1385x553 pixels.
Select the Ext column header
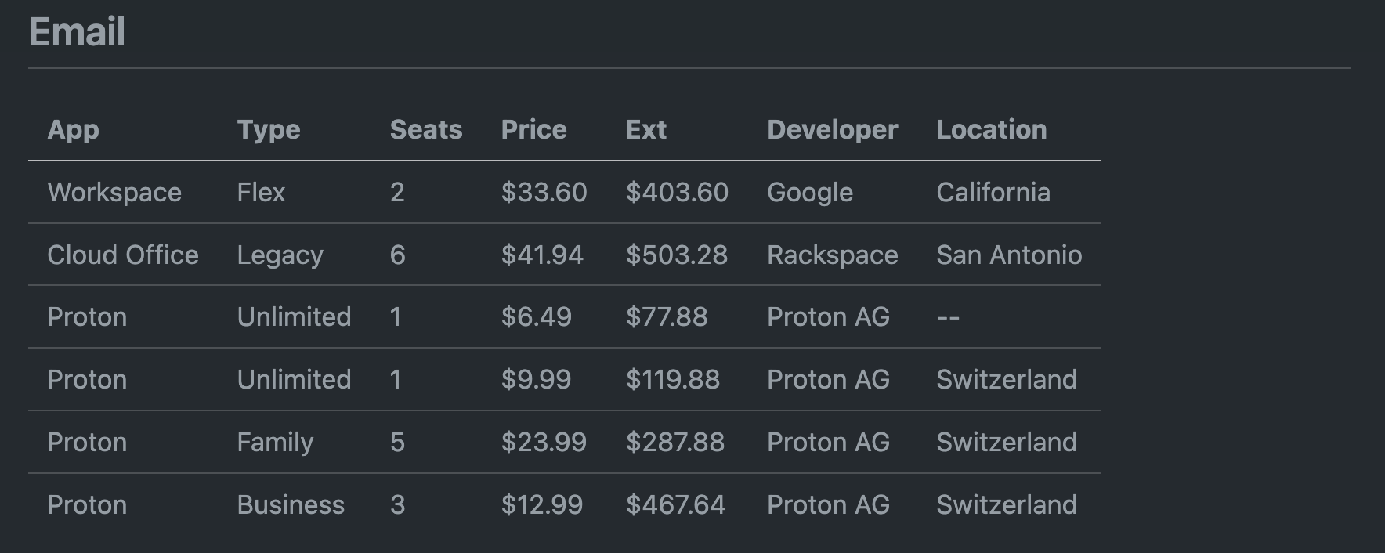click(x=646, y=129)
